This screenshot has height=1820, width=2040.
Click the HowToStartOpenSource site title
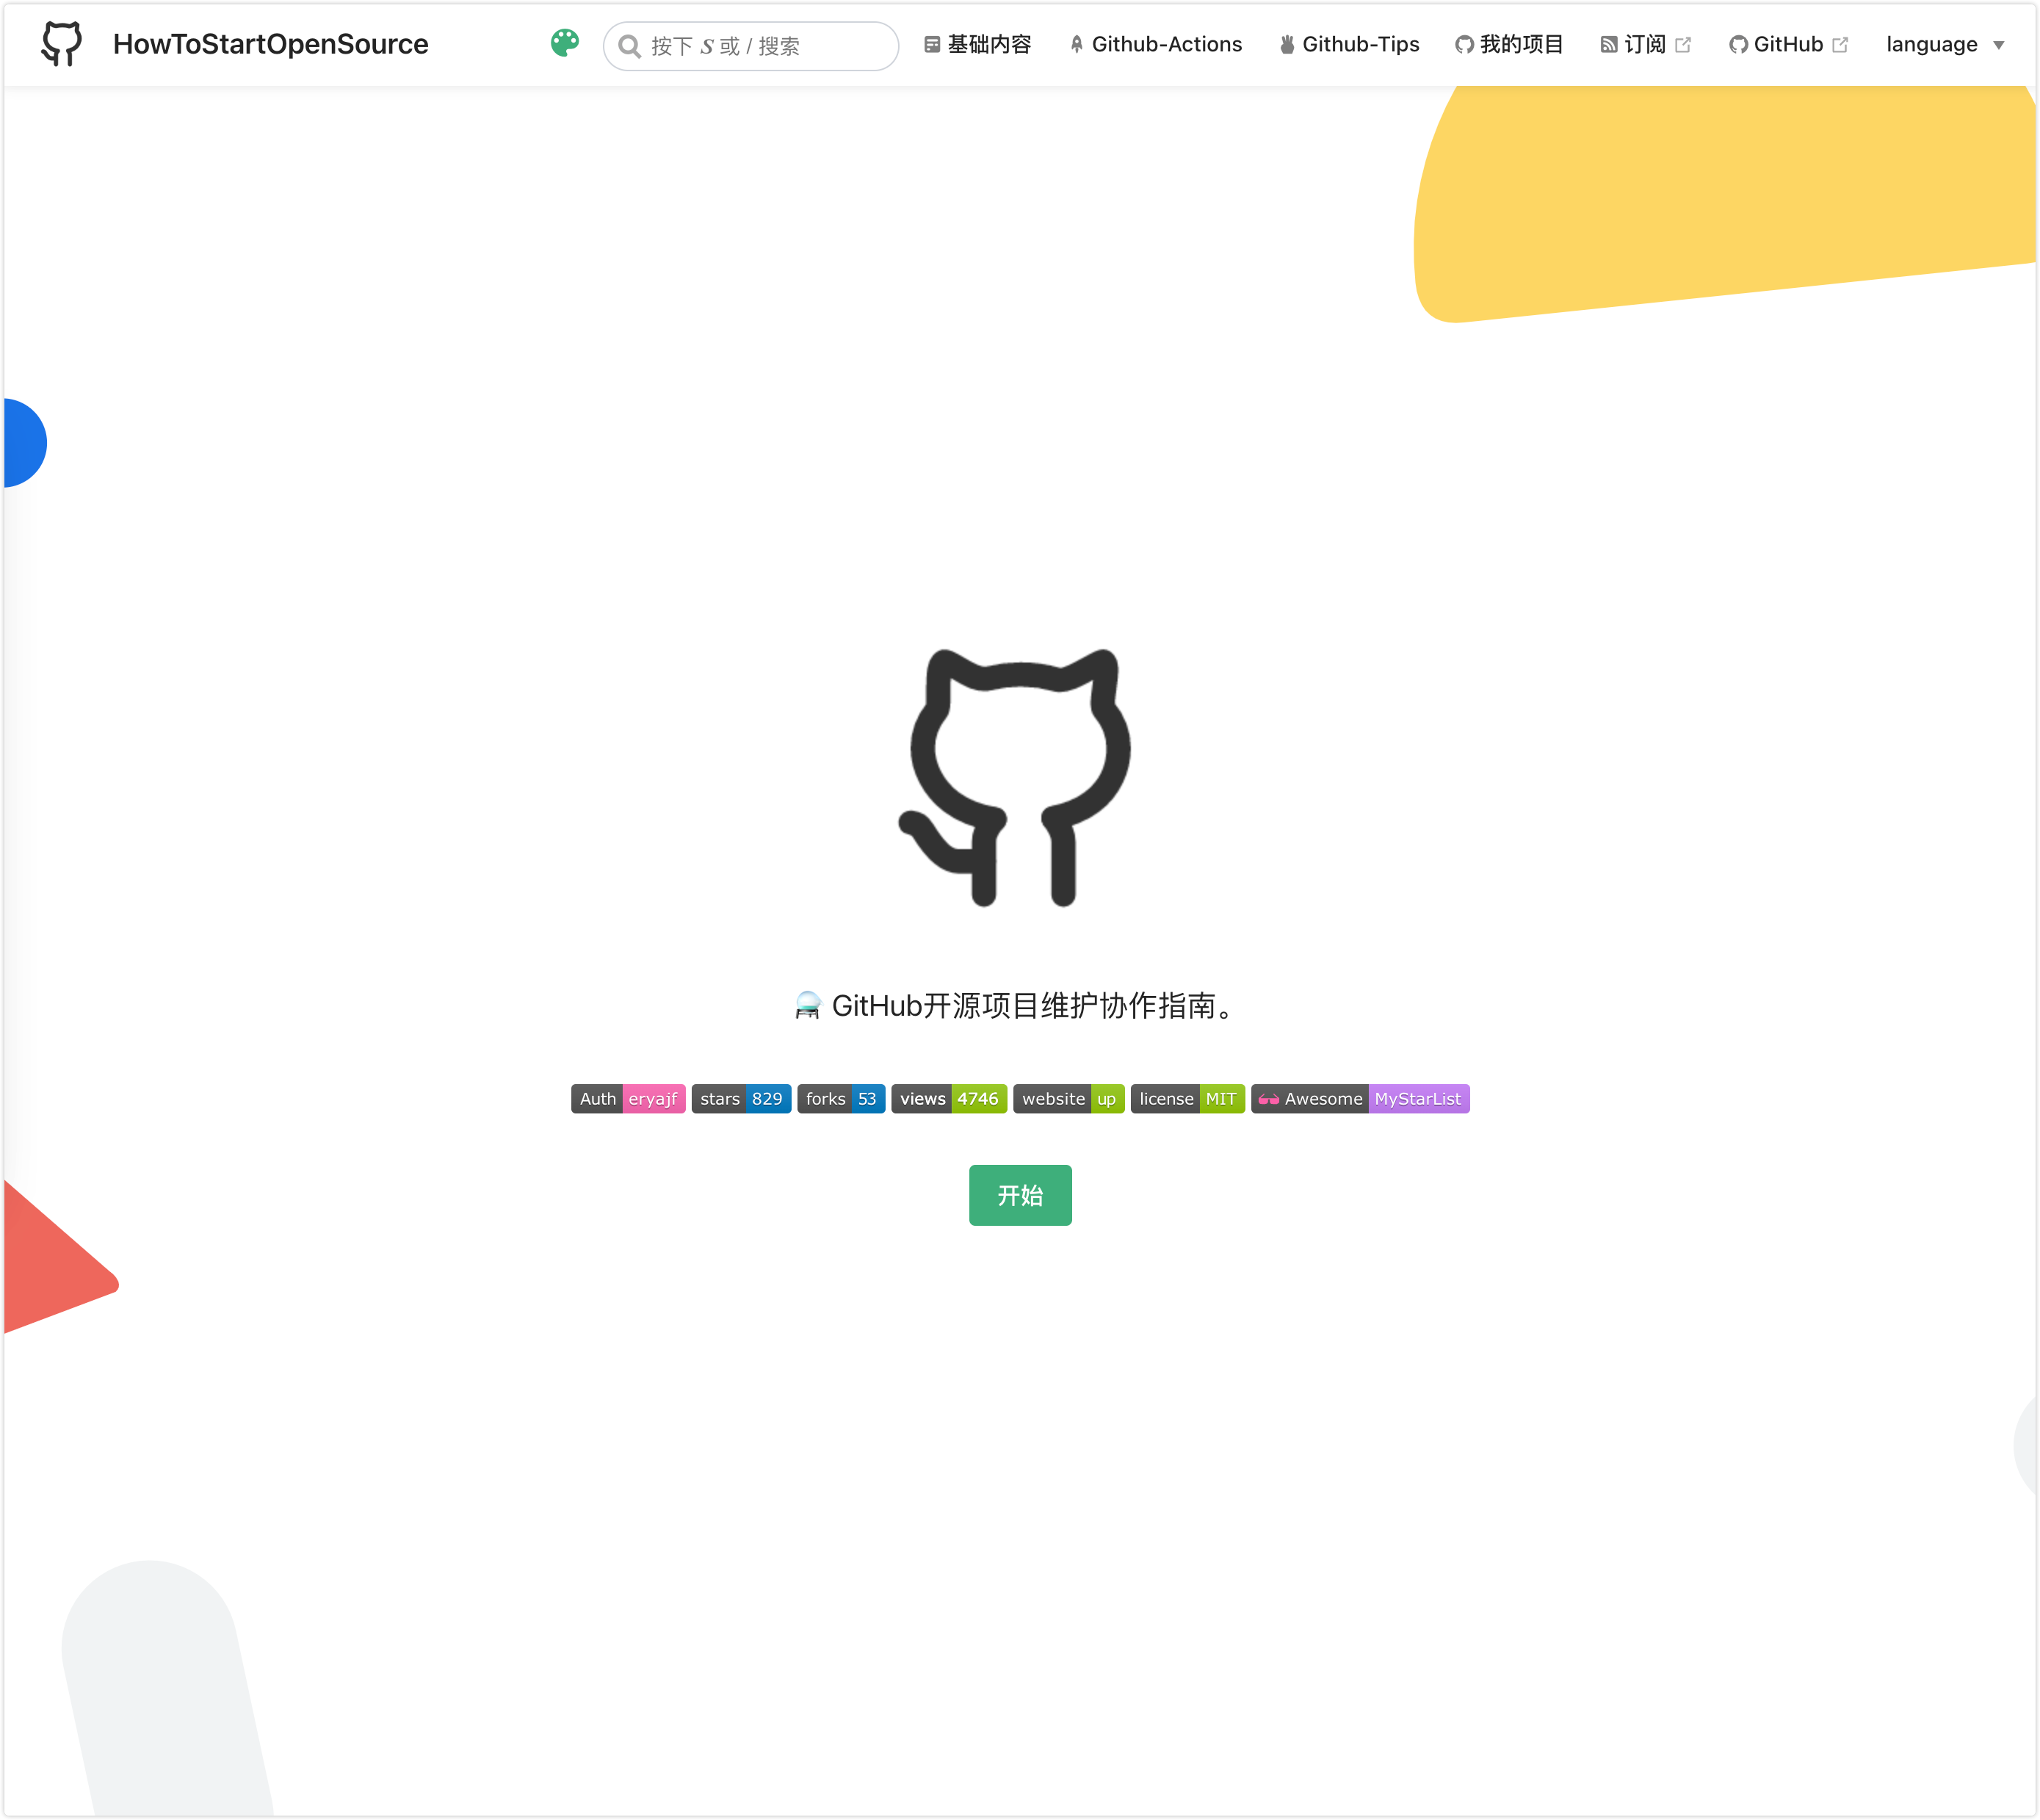[x=270, y=44]
